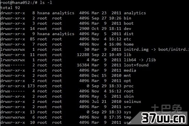Select the bin directory entry
Viewport: 189px width, 126px height.
tap(127, 18)
